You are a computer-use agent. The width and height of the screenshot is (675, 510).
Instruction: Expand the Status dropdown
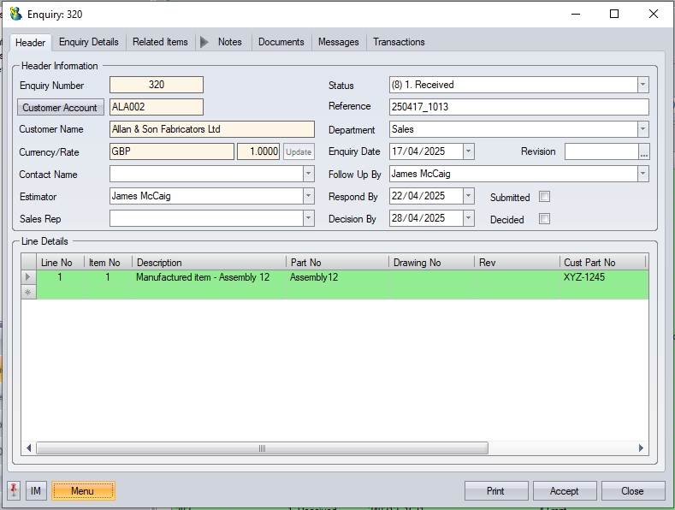[x=642, y=85]
